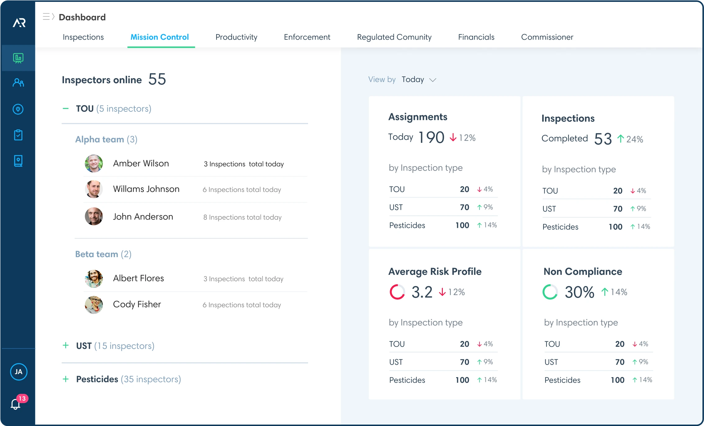This screenshot has width=704, height=426.
Task: Click Assignments Today value 190
Action: pyautogui.click(x=431, y=137)
